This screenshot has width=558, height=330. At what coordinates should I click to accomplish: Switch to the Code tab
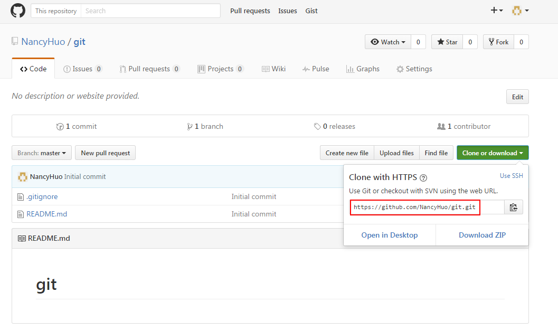(x=33, y=69)
